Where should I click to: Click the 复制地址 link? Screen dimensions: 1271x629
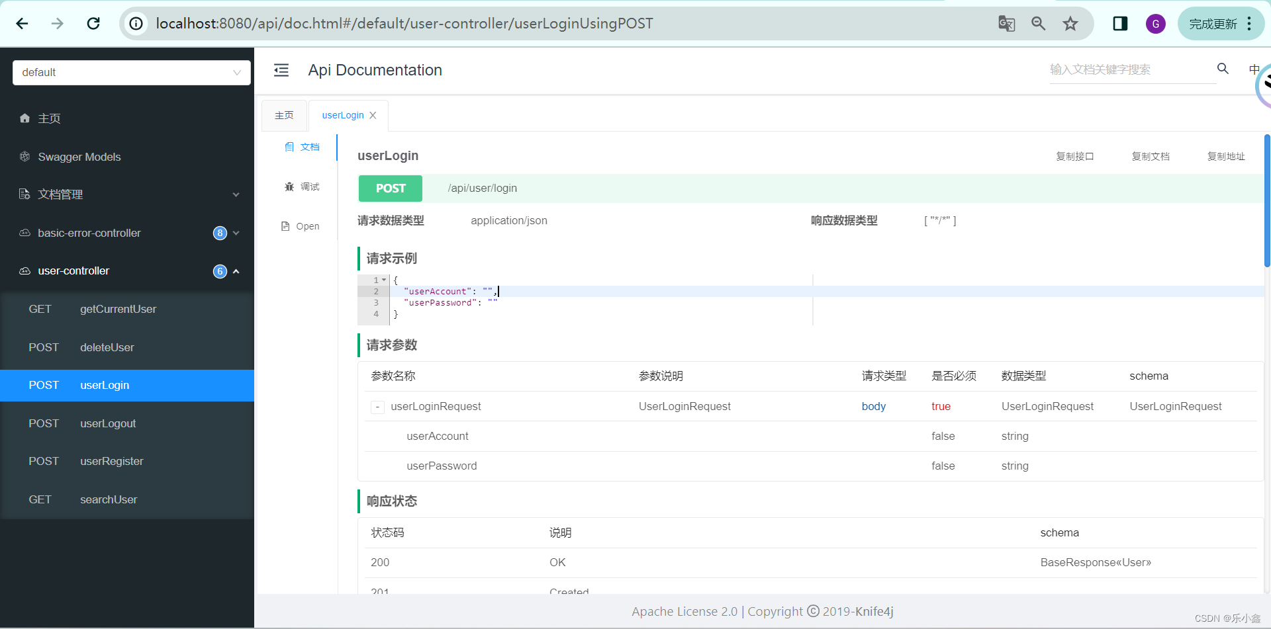pyautogui.click(x=1225, y=156)
